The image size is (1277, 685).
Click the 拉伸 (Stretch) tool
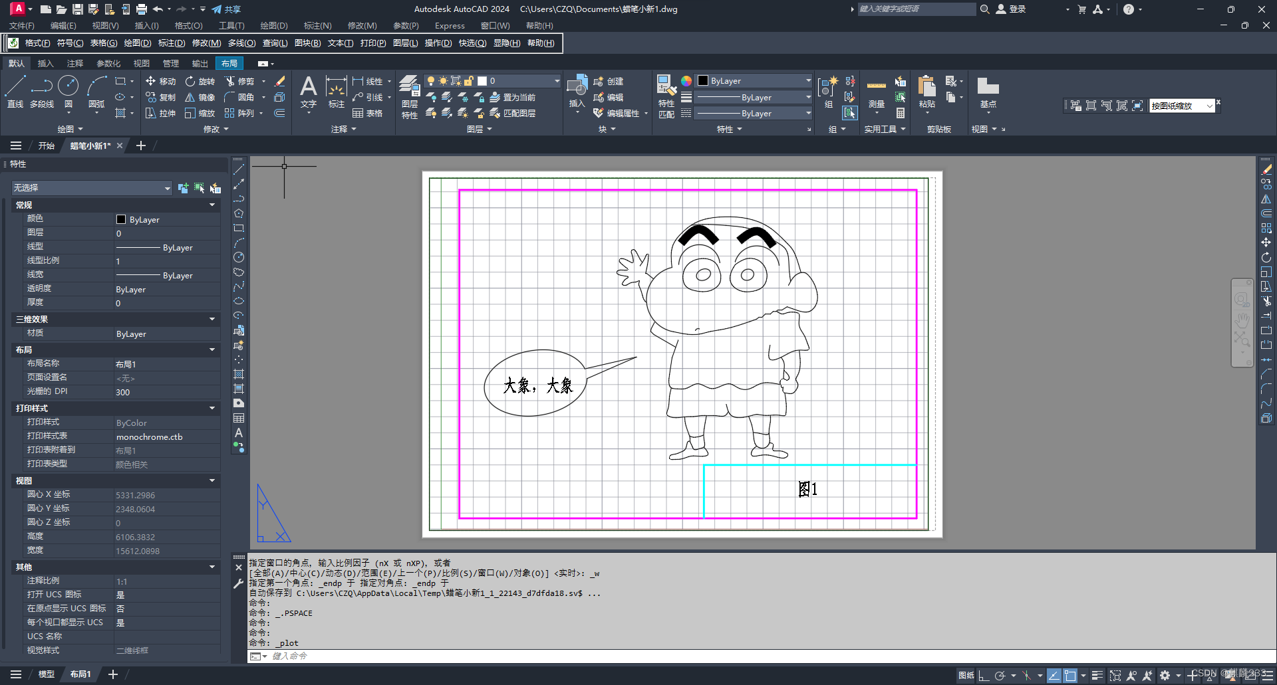point(160,113)
